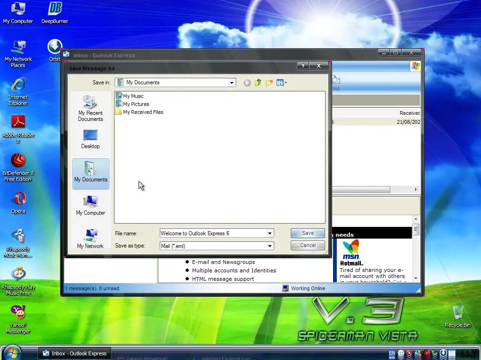The height and width of the screenshot is (360, 481).
Task: Select BitDefender 8 Free Edition icon
Action: pos(18,168)
